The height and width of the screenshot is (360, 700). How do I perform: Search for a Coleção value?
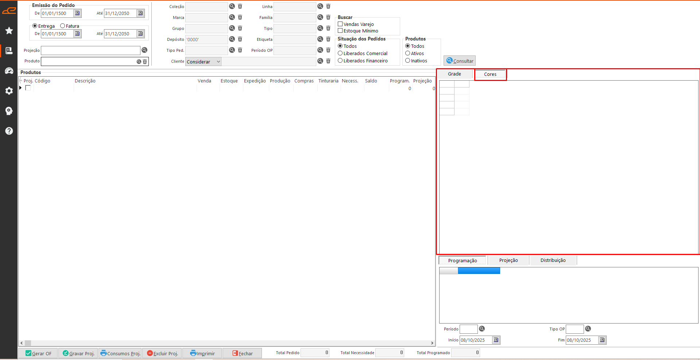click(x=232, y=6)
